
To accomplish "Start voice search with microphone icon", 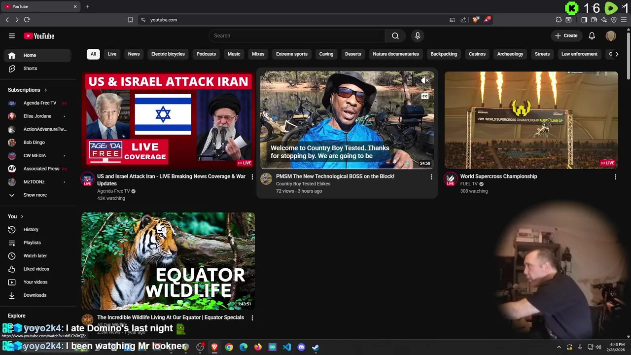I will pos(418,35).
